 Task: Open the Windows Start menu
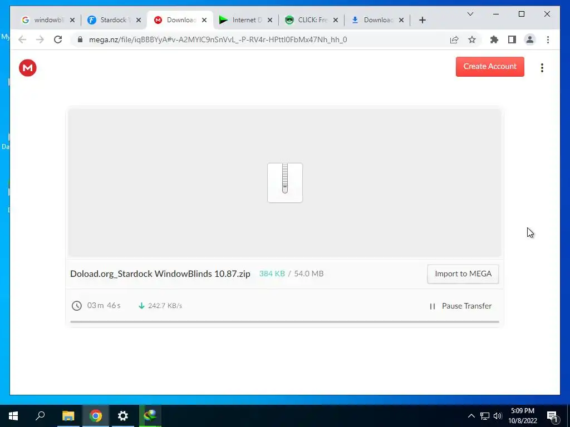[13, 416]
